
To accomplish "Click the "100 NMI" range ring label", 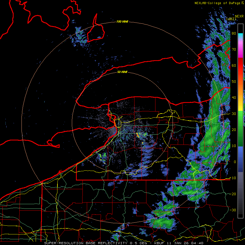I will (x=122, y=22).
